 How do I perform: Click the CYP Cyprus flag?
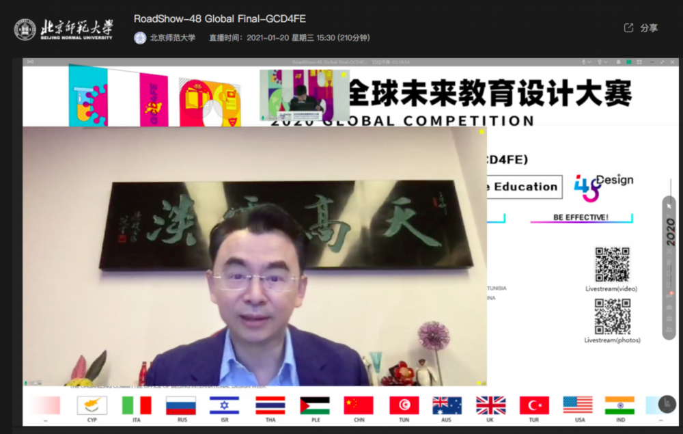coord(92,405)
